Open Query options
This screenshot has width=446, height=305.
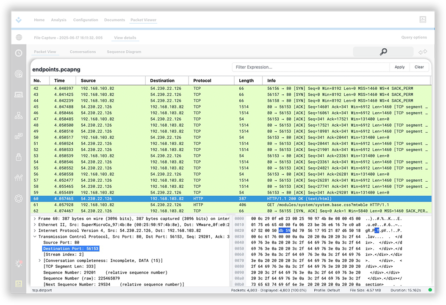pyautogui.click(x=414, y=37)
